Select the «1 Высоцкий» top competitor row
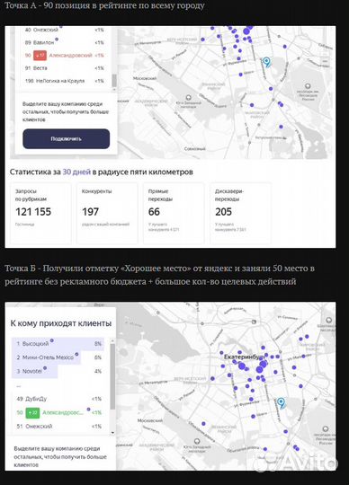The width and height of the screenshot is (349, 485). pyautogui.click(x=58, y=344)
